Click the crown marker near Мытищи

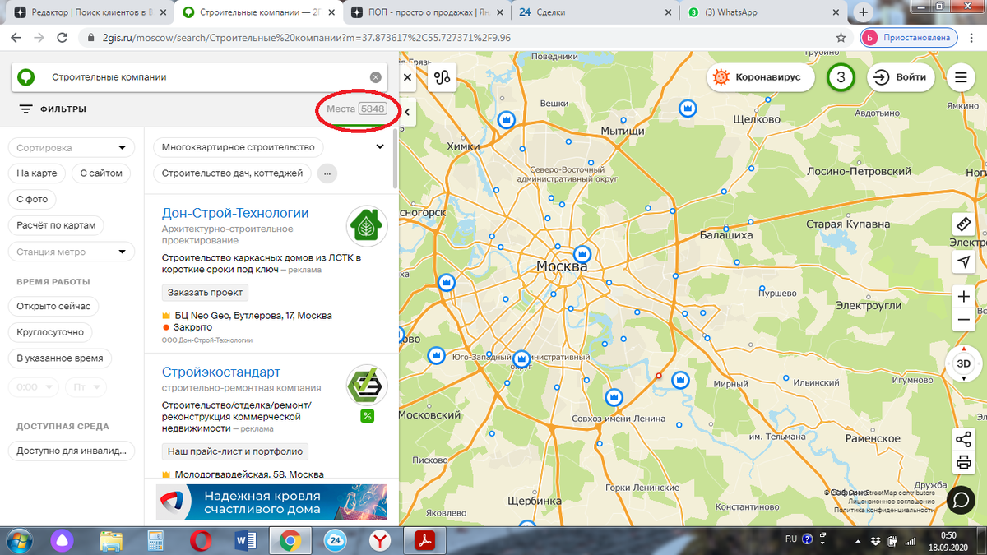[688, 108]
